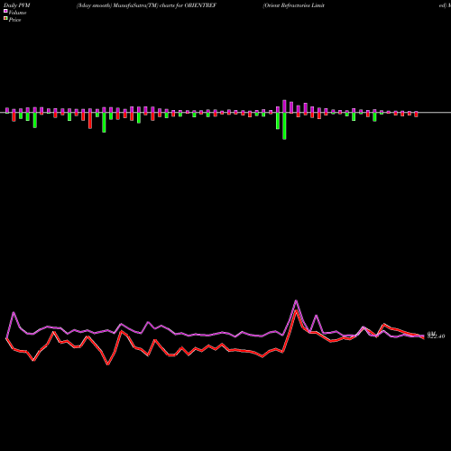Select the 'Price' legend label
The width and height of the screenshot is (451, 451).
pos(14,20)
